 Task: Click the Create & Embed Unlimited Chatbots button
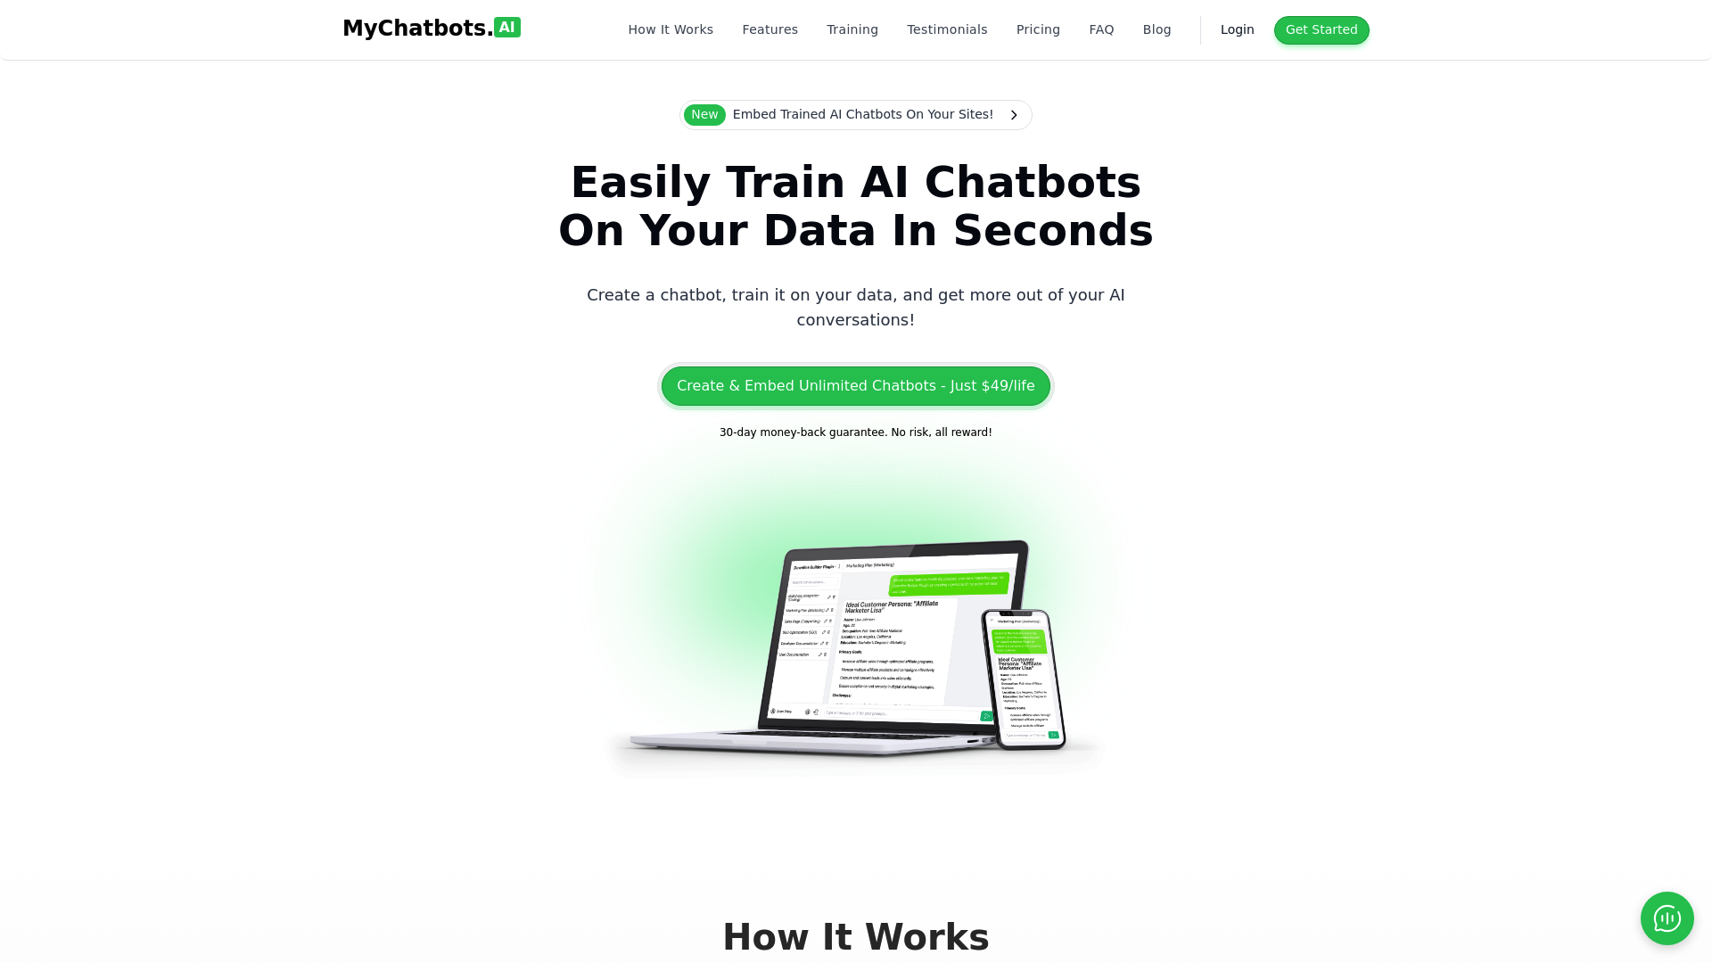pyautogui.click(x=856, y=386)
